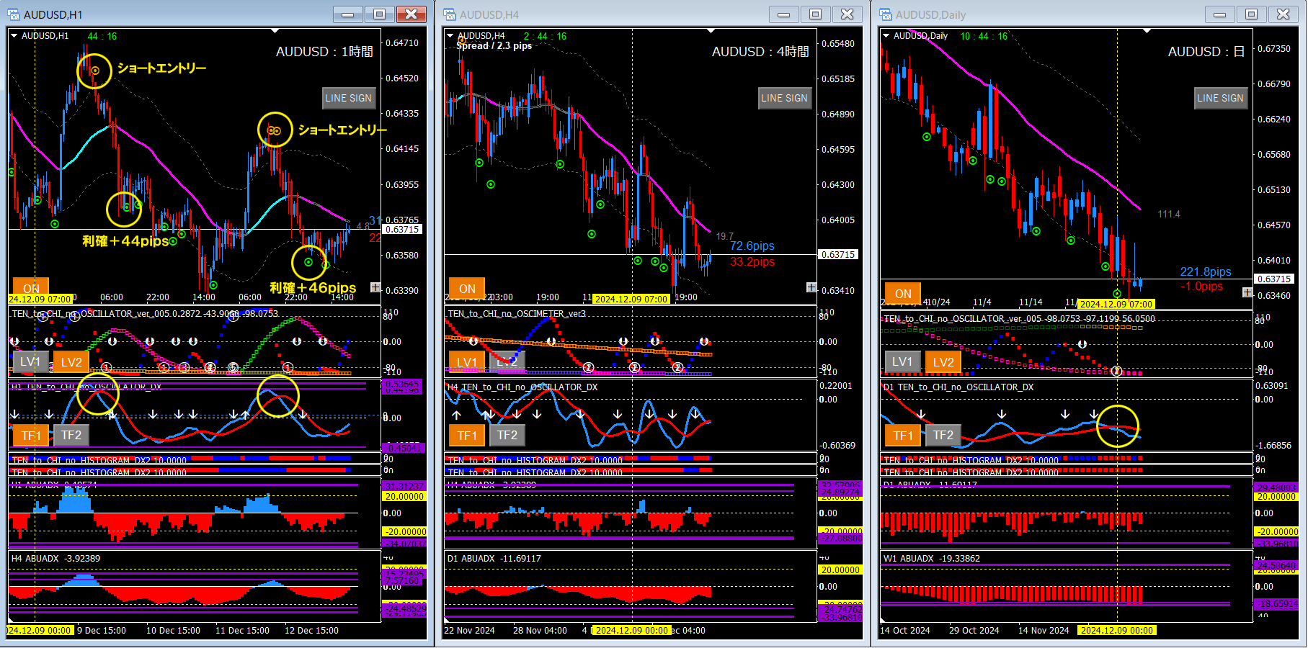This screenshot has height=648, width=1308.
Task: Toggle the ON button in the Daily chart
Action: pyautogui.click(x=903, y=294)
